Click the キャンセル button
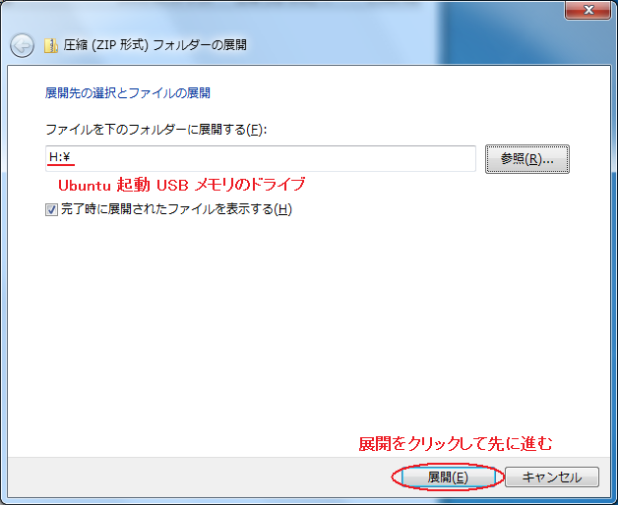618x505 pixels. [552, 477]
